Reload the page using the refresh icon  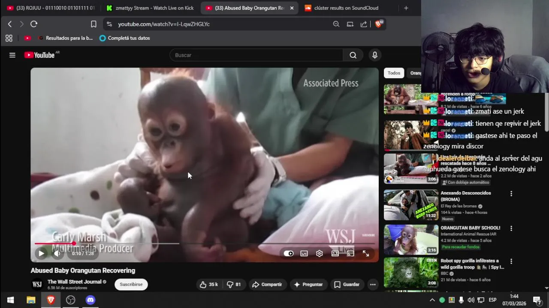(34, 24)
